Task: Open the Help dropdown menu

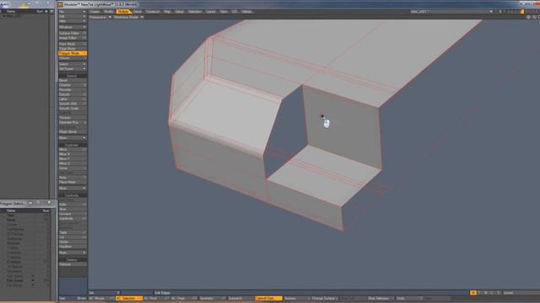Action: click(x=73, y=21)
